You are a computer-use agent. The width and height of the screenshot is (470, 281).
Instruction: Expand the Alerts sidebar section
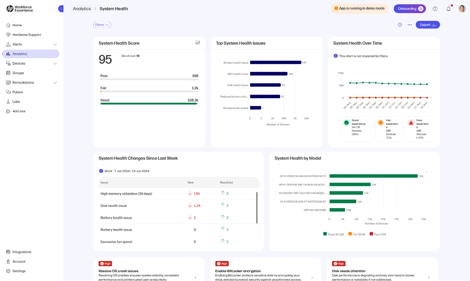(x=55, y=44)
